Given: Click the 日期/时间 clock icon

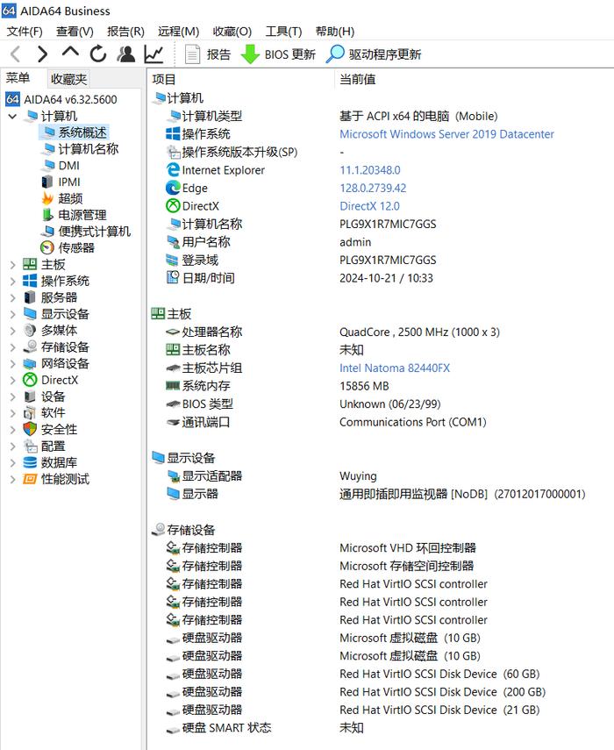Looking at the screenshot, I should pos(173,278).
